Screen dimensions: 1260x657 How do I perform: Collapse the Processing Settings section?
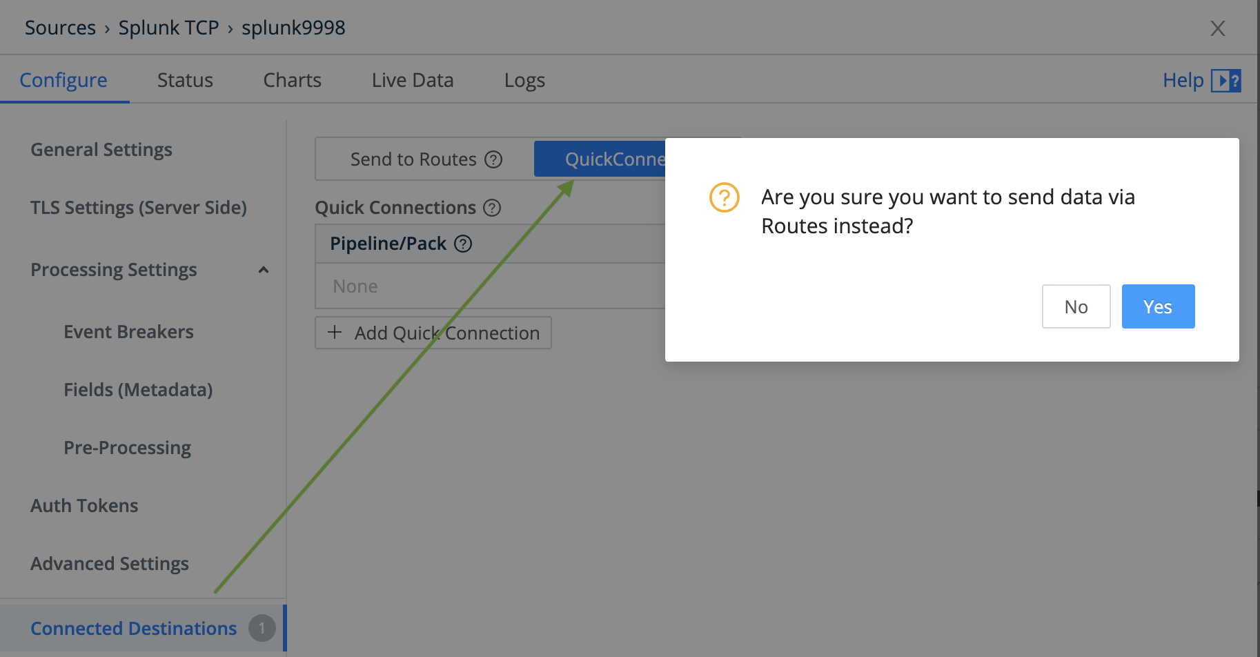point(263,270)
